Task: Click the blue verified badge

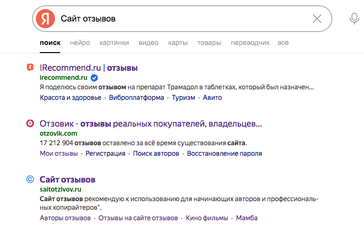Action: 95,77
